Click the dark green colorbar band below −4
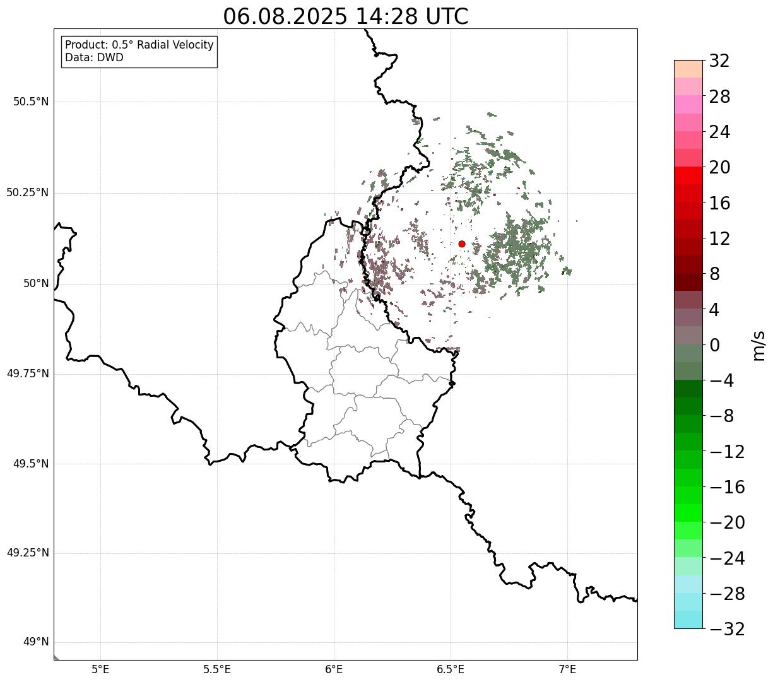The height and width of the screenshot is (682, 773). coord(688,389)
